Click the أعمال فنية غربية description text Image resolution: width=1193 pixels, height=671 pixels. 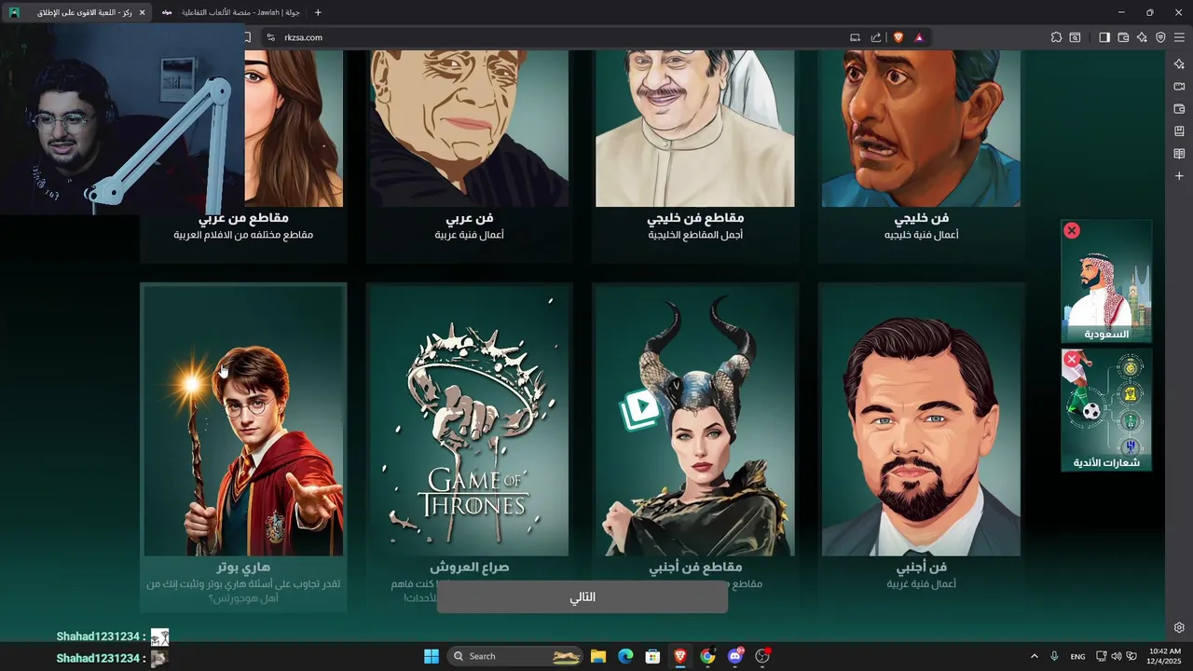click(x=921, y=584)
